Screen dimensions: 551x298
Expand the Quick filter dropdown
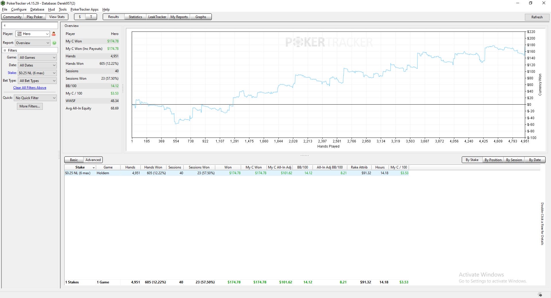35,98
